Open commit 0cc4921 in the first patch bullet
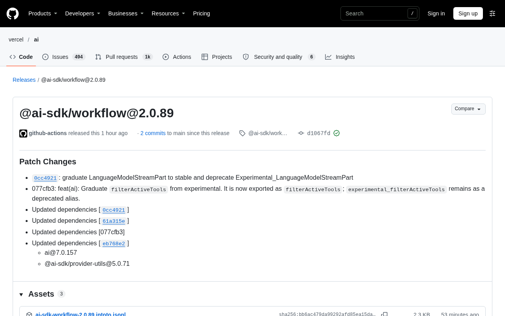The width and height of the screenshot is (505, 316). (45, 178)
